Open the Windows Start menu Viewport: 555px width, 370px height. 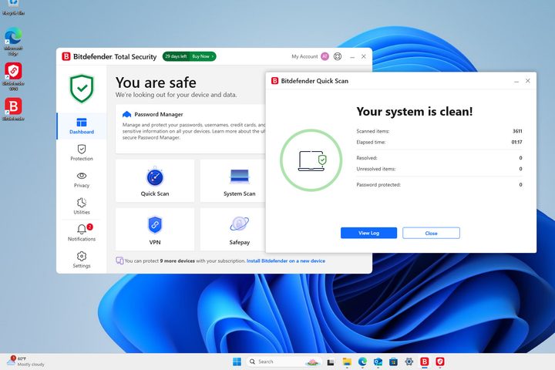tap(237, 362)
